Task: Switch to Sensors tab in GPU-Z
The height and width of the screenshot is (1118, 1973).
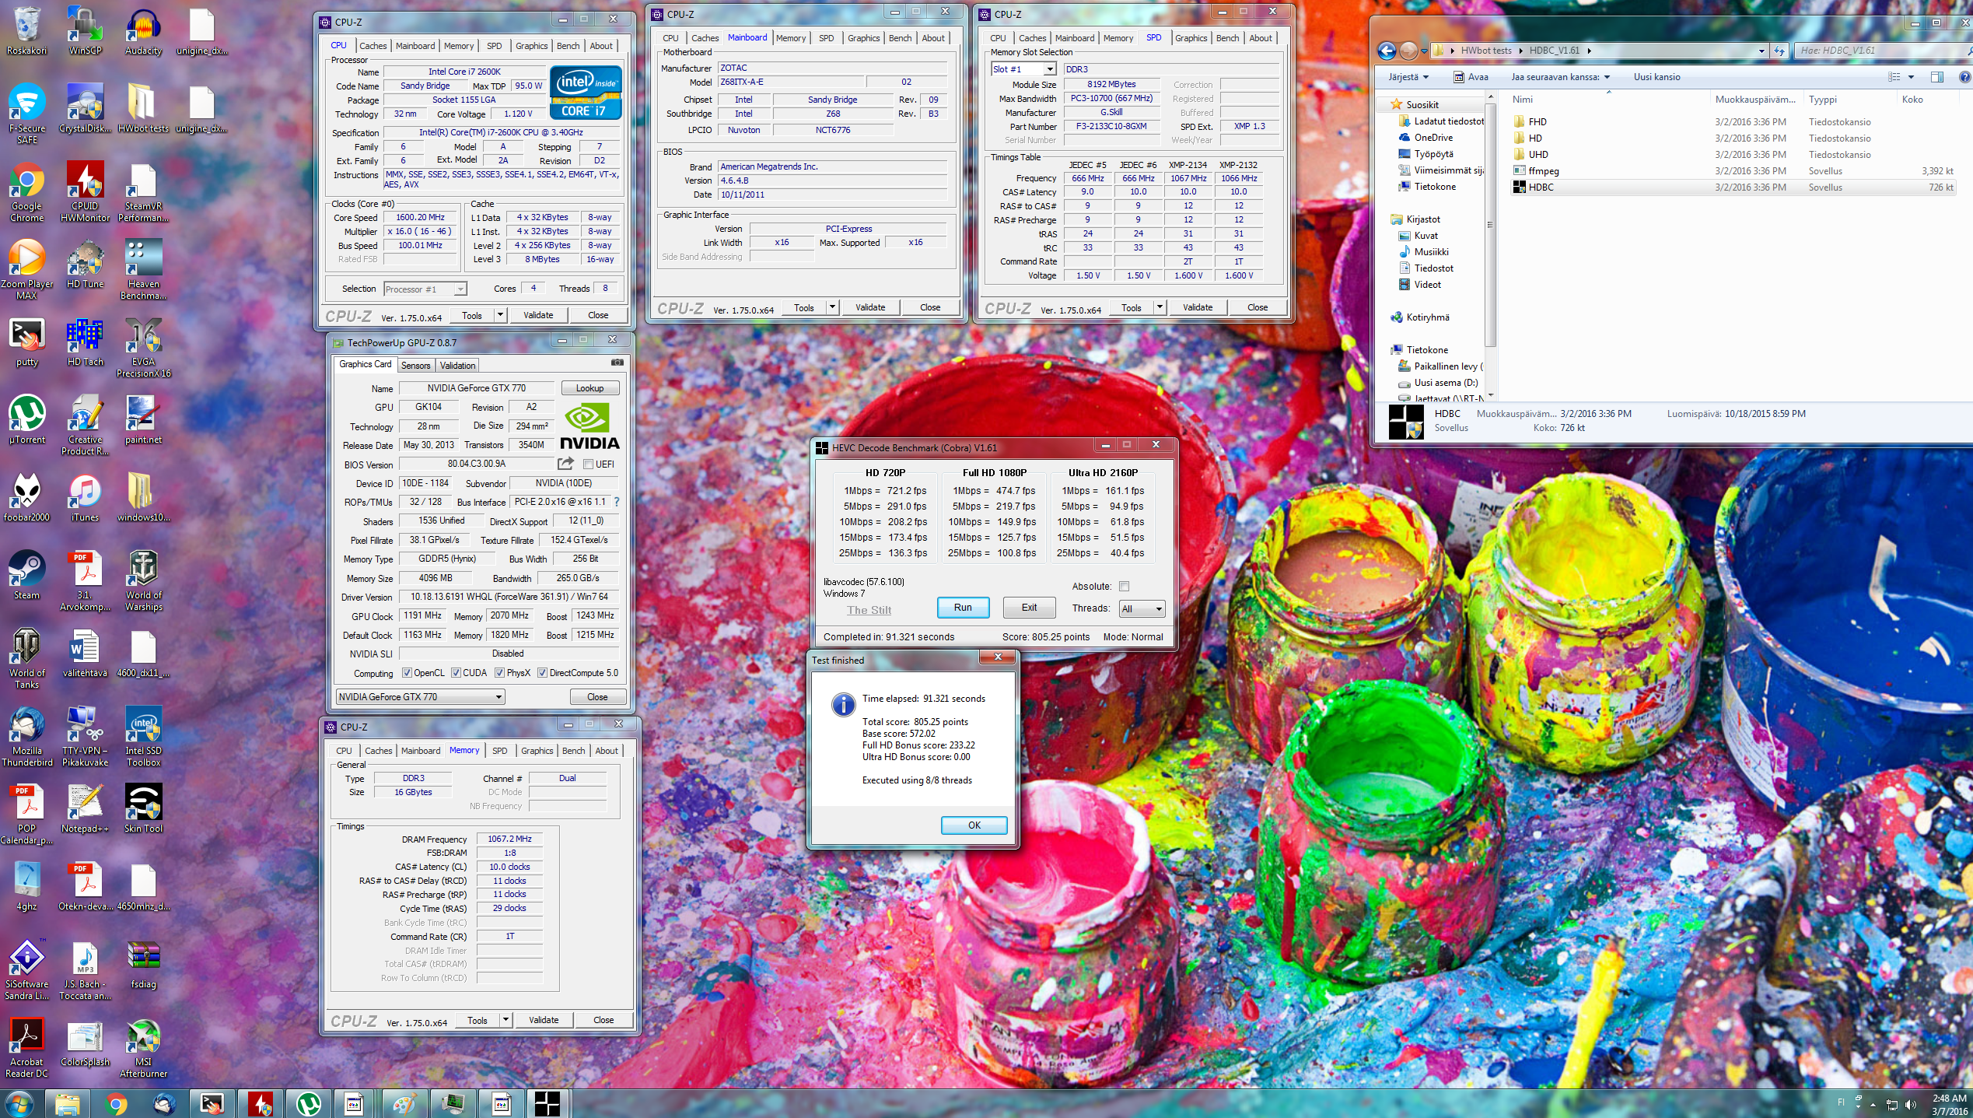Action: tap(415, 366)
